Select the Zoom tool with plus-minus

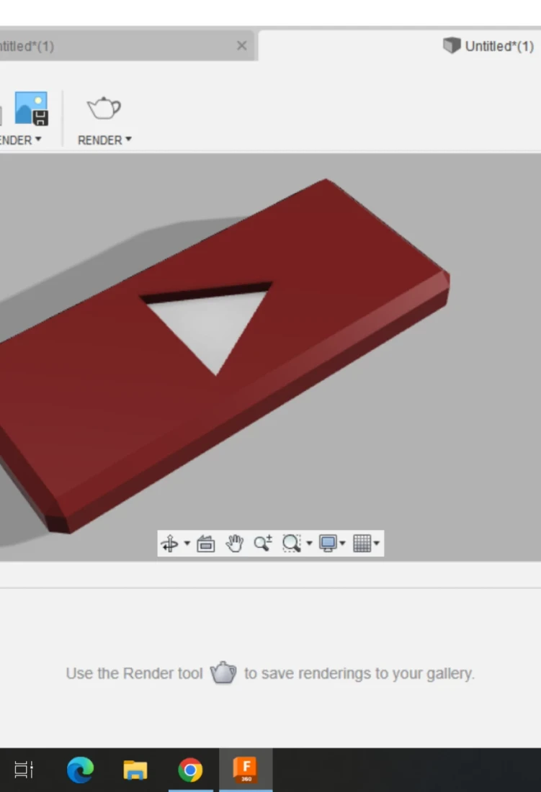coord(263,543)
